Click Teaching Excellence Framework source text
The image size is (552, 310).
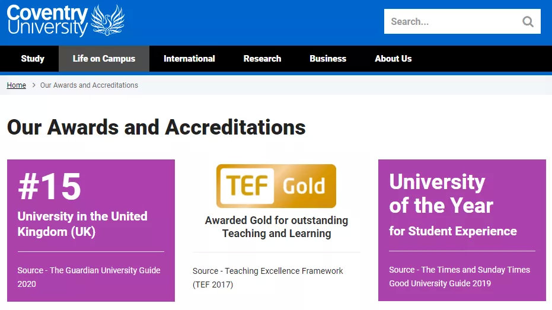pos(267,277)
